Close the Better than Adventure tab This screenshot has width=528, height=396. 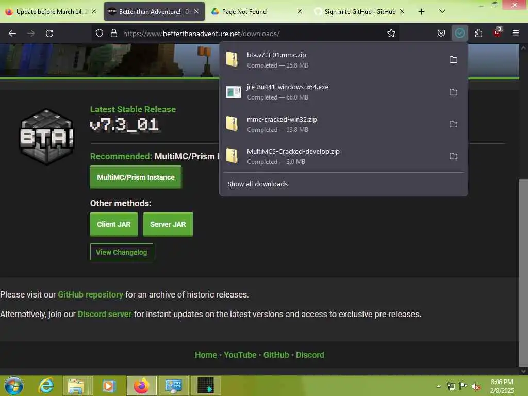click(x=196, y=11)
